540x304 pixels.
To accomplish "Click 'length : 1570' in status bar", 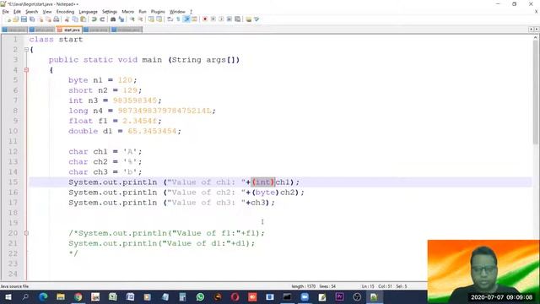I will [304, 286].
